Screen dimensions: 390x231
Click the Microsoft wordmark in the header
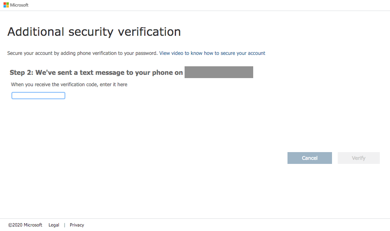[x=19, y=5]
